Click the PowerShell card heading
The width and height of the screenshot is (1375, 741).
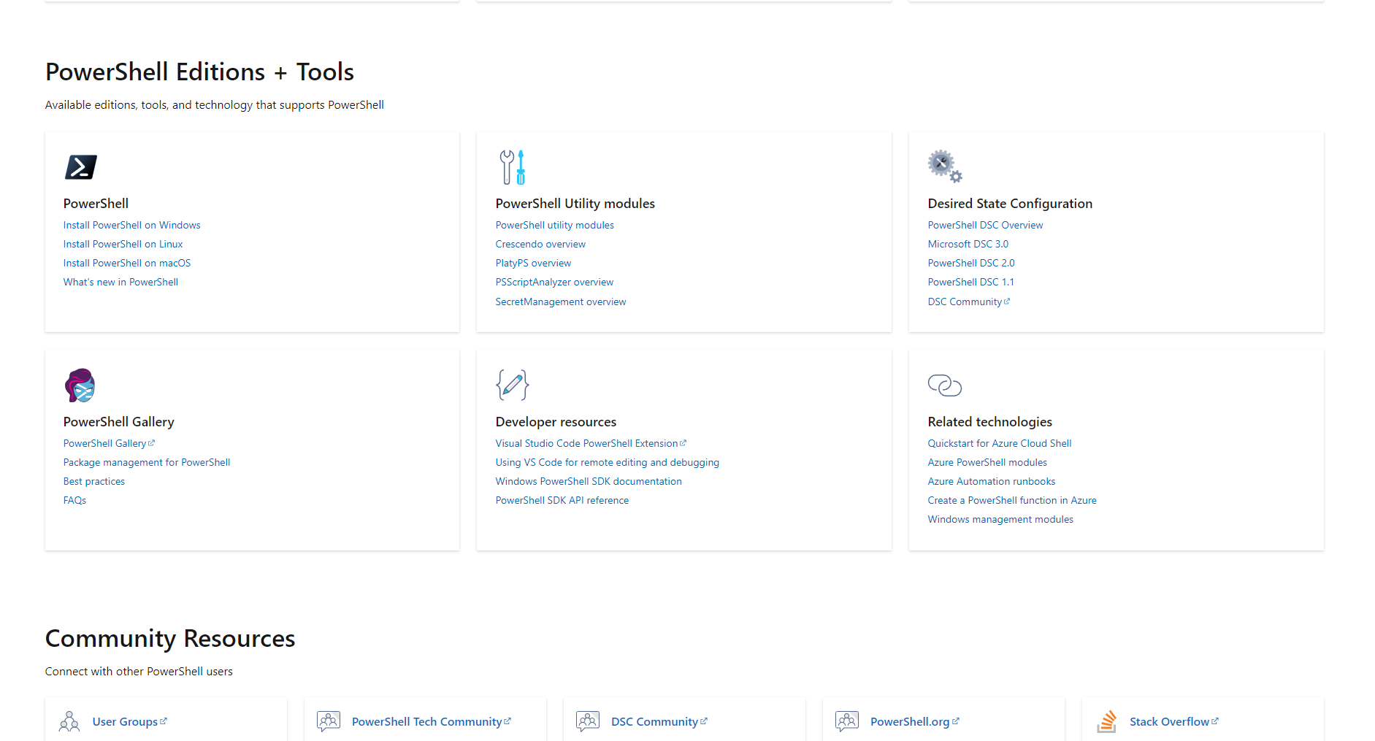pyautogui.click(x=96, y=204)
